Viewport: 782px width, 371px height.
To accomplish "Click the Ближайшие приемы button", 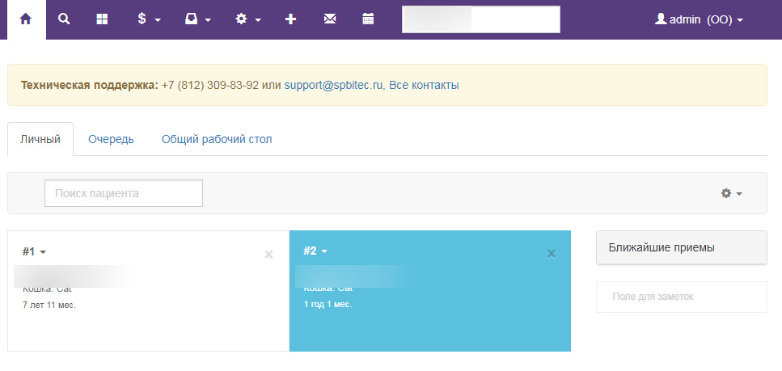I will [681, 247].
